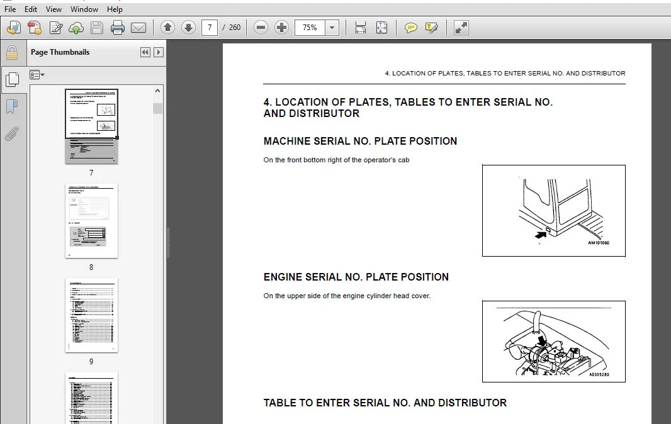671x424 pixels.
Task: Open the View menu
Action: 54,9
